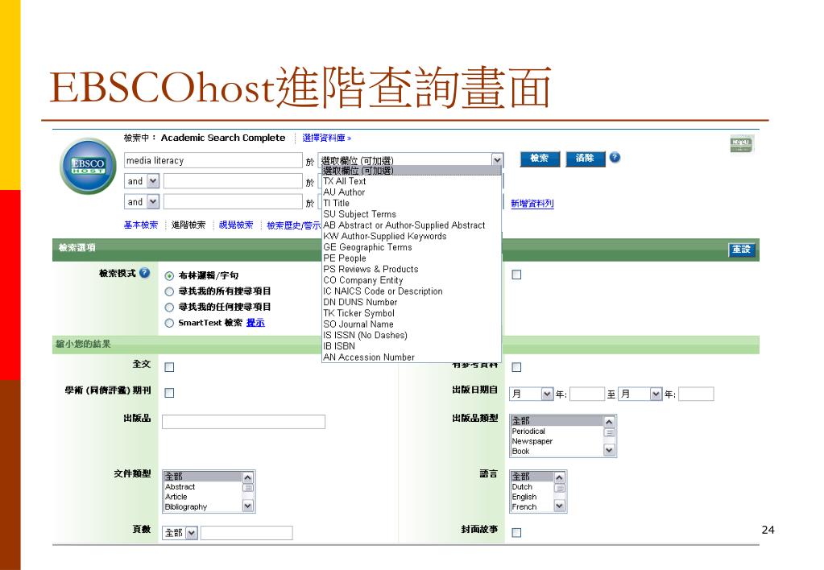Image resolution: width=824 pixels, height=570 pixels.
Task: Select SmartText 檢索 radio option
Action: point(169,323)
